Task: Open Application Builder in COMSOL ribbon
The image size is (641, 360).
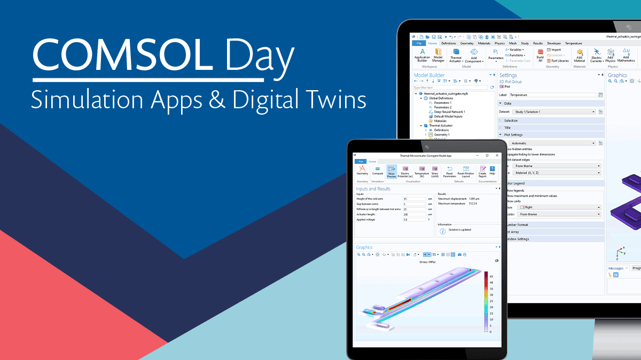Action: coord(422,55)
